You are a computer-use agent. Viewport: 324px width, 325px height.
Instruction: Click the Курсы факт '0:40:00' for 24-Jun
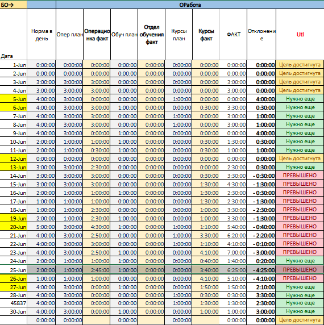pyautogui.click(x=206, y=261)
